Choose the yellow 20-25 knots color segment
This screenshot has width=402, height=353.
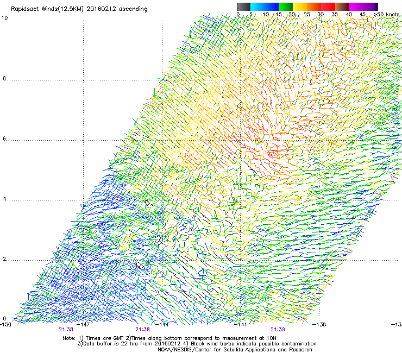point(300,7)
